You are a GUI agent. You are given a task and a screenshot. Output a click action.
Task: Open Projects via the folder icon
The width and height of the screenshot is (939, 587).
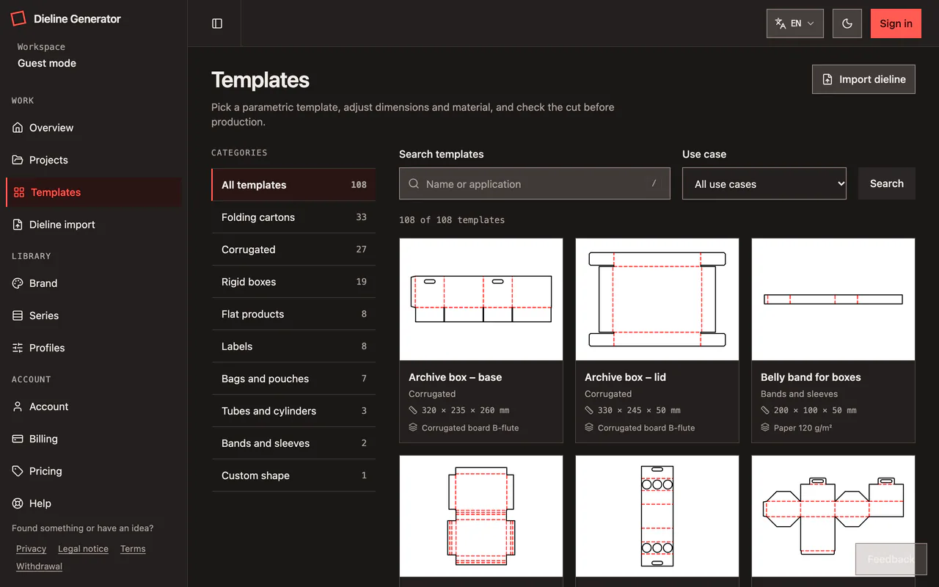coord(18,160)
